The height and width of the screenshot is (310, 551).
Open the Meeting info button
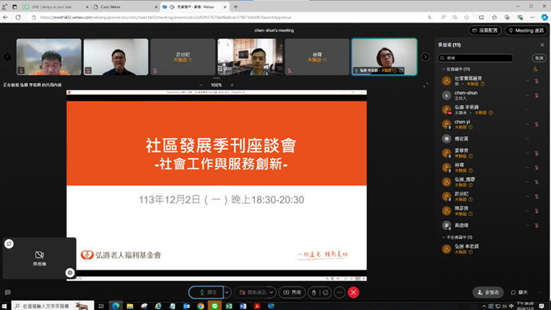coord(526,31)
